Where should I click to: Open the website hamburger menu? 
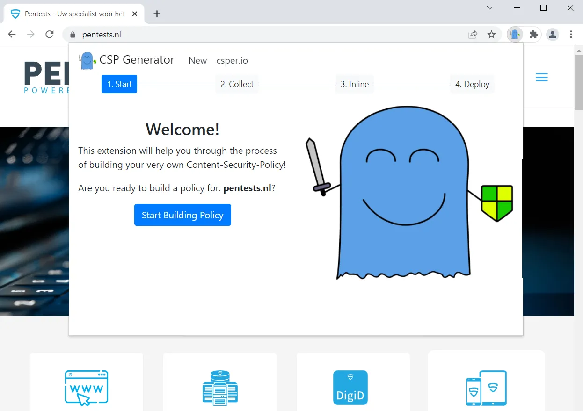pos(541,78)
